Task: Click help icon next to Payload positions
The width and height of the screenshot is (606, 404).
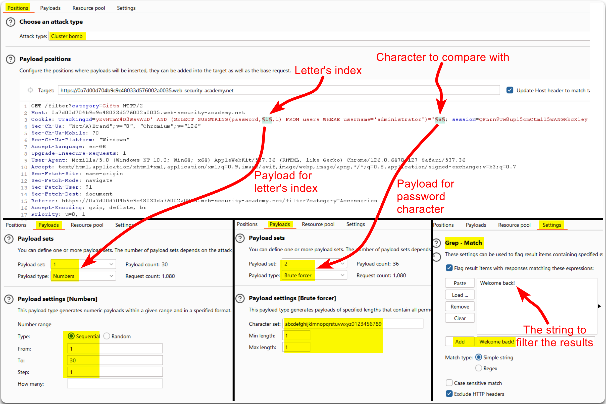Action: [11, 59]
